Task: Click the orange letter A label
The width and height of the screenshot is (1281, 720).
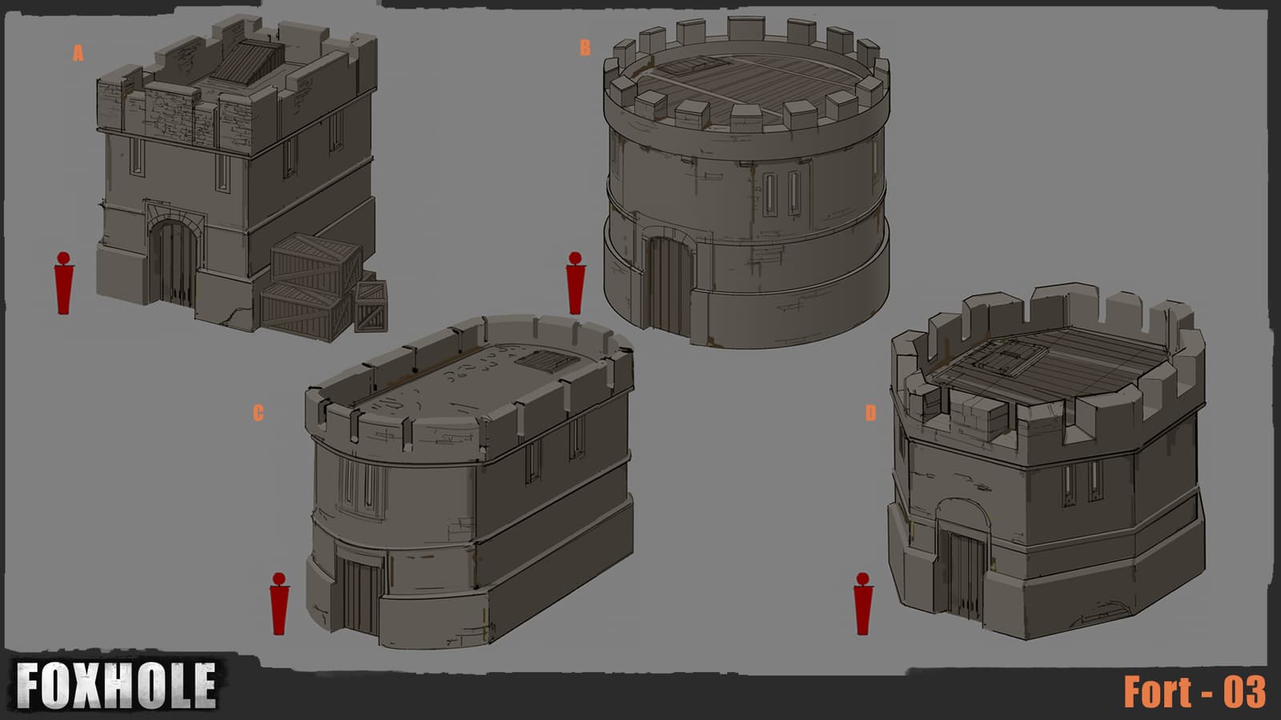Action: click(78, 54)
